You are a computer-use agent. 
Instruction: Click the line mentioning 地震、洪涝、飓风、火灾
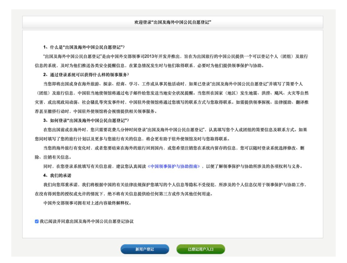pos(172,93)
